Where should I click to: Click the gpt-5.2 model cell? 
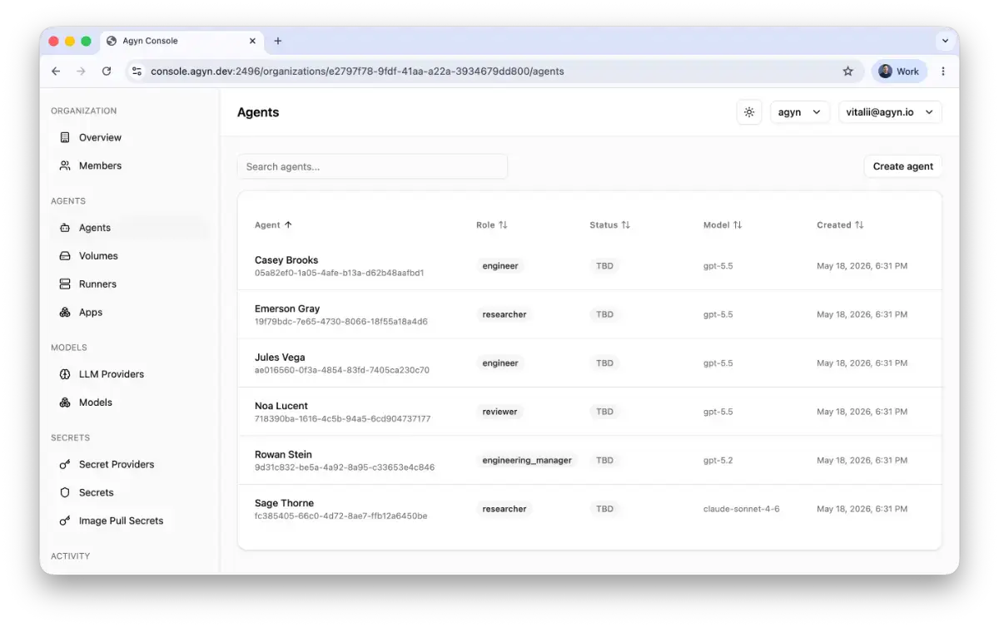[x=718, y=460]
